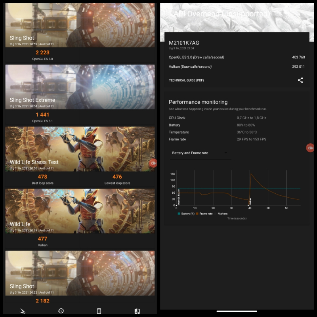Tap the red recorder bubble on Wild Life Stress Test
The height and width of the screenshot is (317, 317).
point(153,163)
